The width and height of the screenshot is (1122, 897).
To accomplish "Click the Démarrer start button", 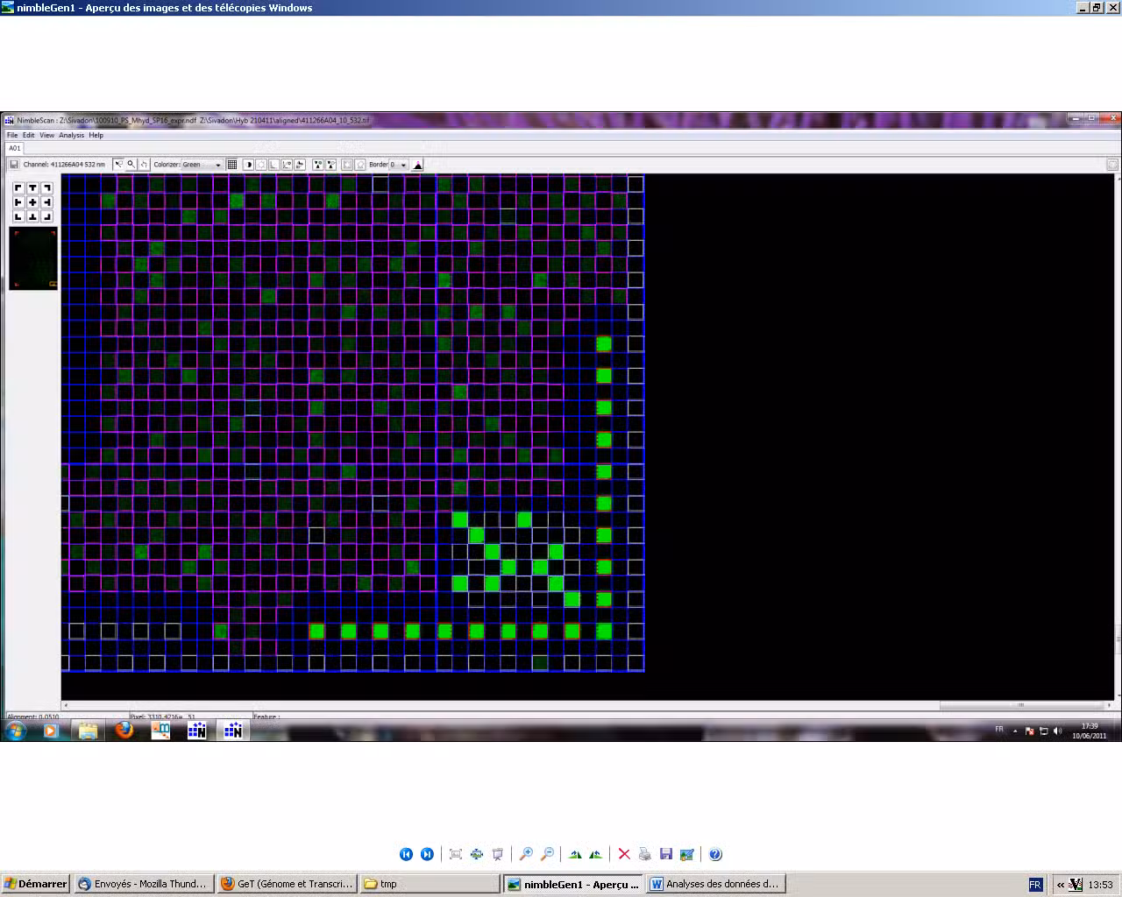I will pyautogui.click(x=35, y=884).
